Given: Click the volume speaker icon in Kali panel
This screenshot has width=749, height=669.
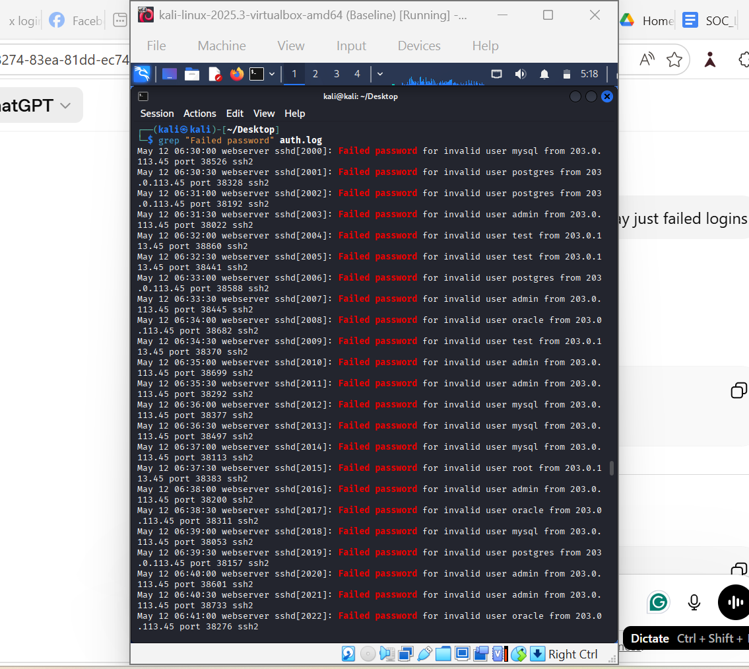Looking at the screenshot, I should coord(520,74).
